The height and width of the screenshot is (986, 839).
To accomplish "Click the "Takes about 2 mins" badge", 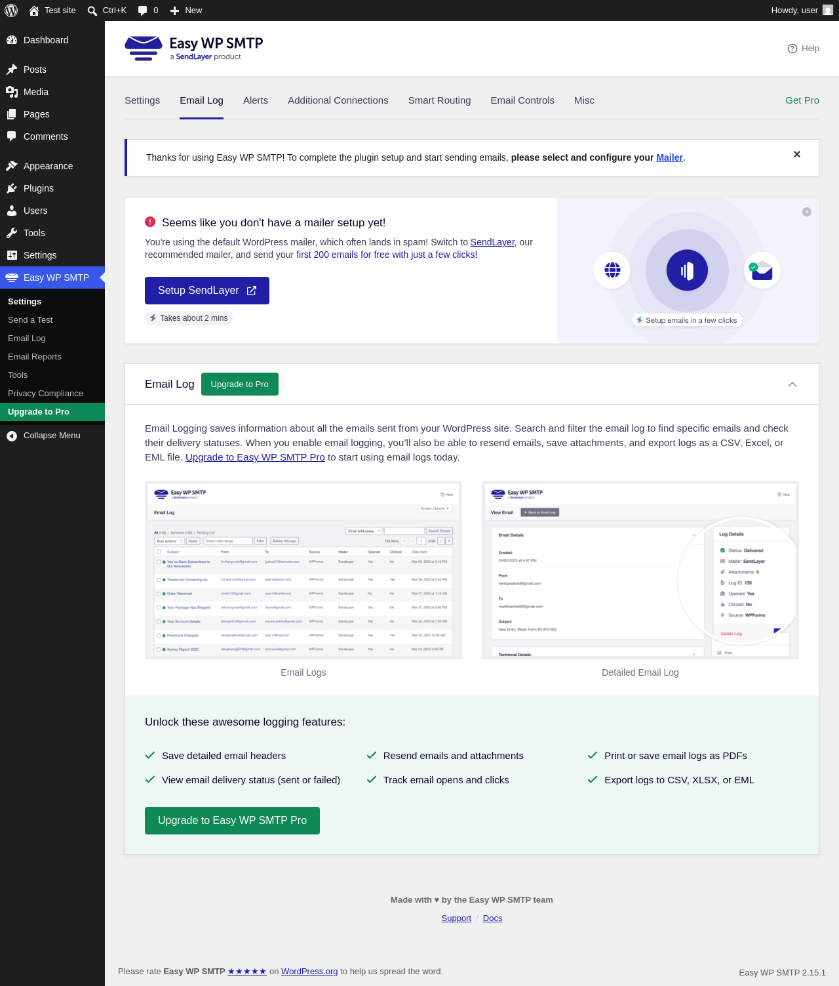I will (x=189, y=318).
